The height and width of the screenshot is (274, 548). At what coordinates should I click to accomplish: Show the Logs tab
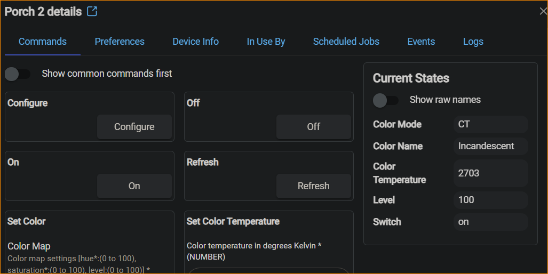click(x=473, y=42)
